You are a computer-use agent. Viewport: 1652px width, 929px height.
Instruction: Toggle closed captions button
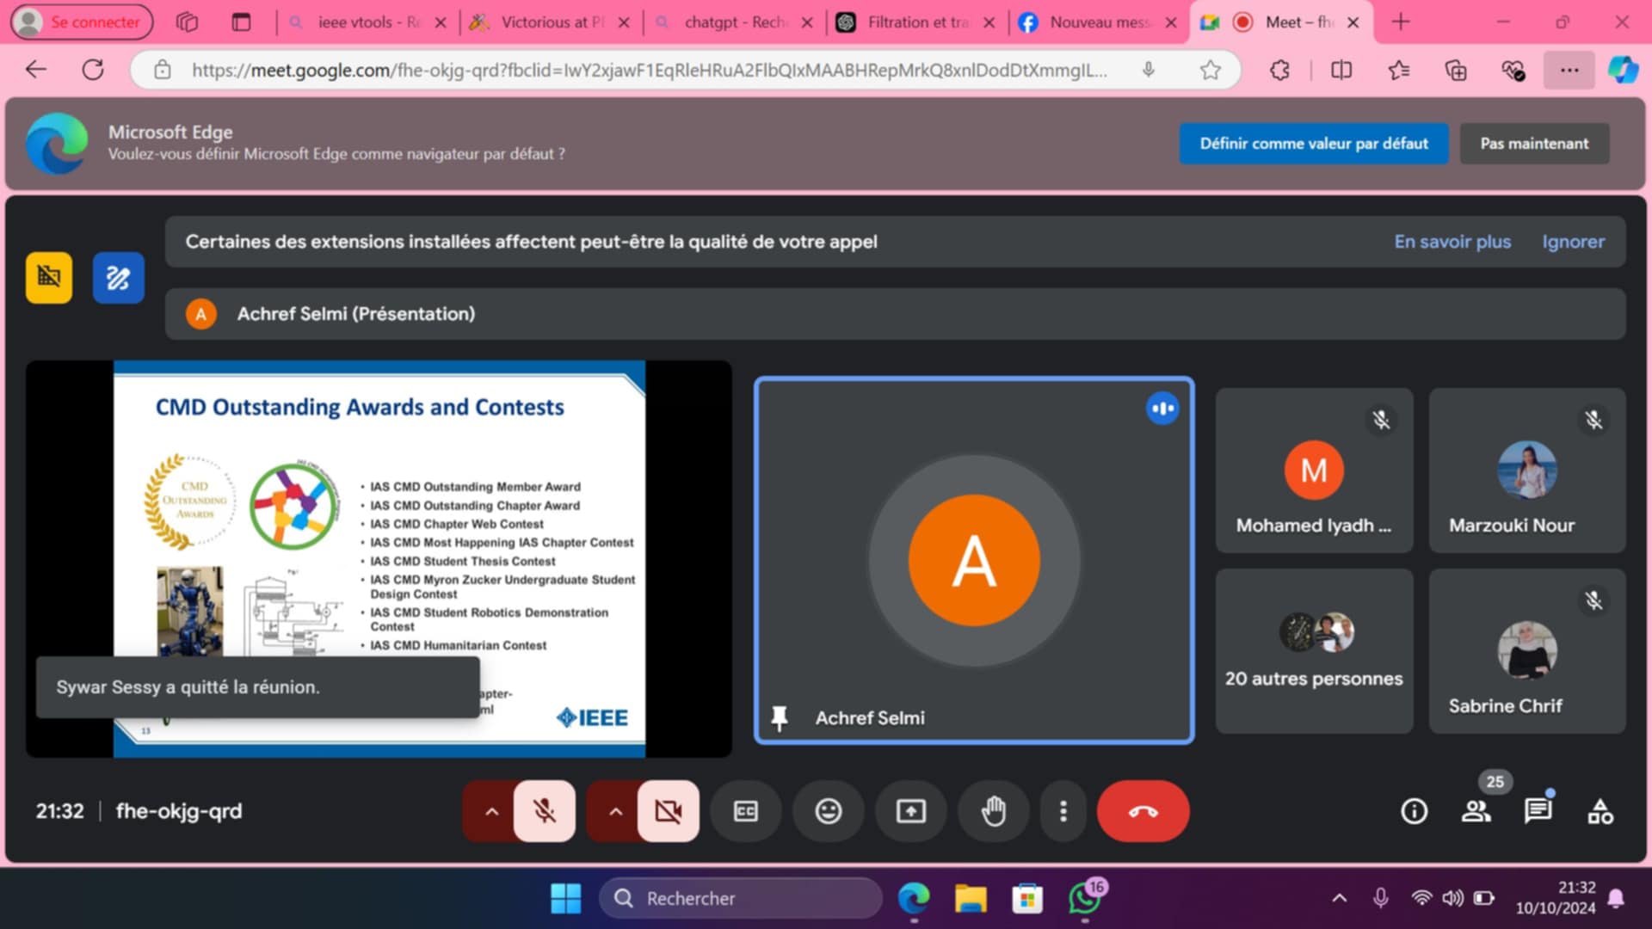coord(745,811)
